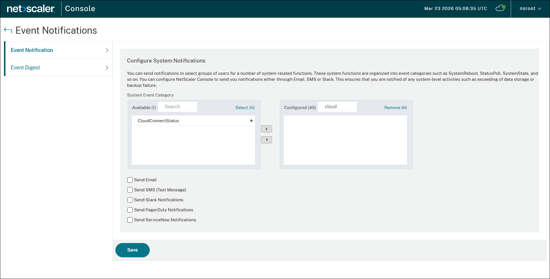
Task: Click Remove All in the Configured panel
Action: [x=395, y=107]
